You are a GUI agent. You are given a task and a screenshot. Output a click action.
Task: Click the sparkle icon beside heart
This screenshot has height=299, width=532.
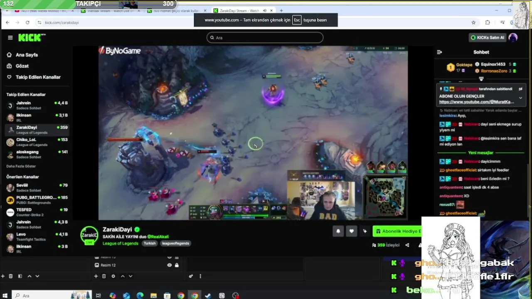point(365,231)
